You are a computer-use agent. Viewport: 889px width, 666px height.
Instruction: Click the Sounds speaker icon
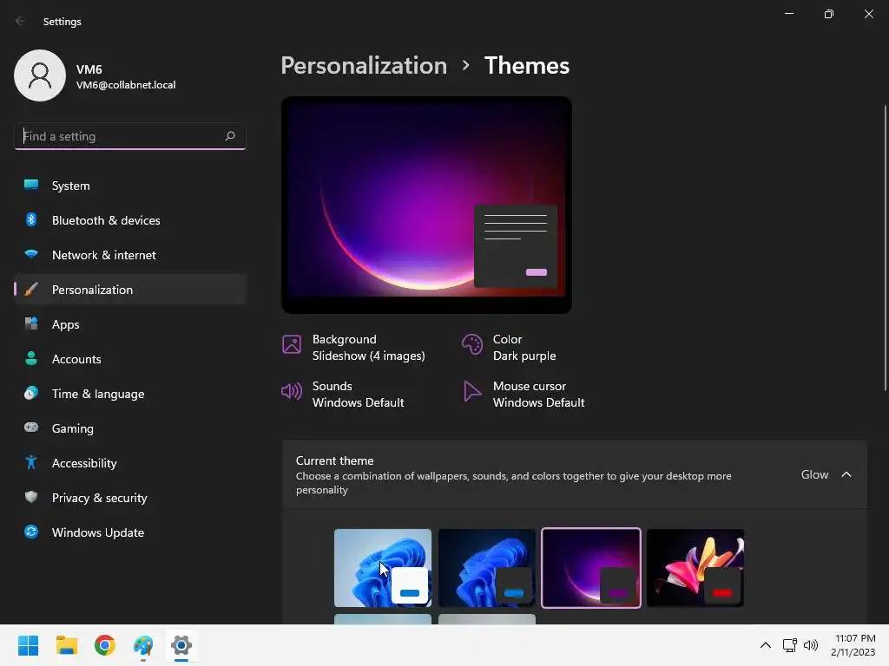click(x=292, y=391)
